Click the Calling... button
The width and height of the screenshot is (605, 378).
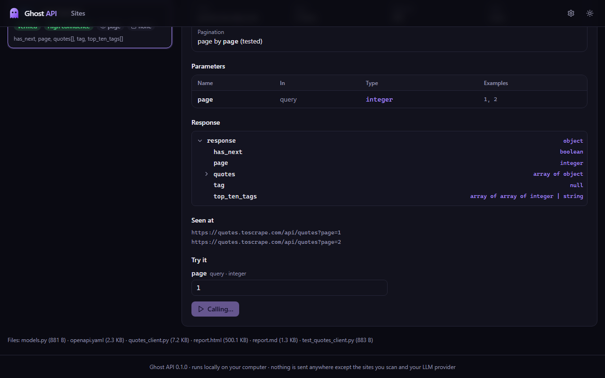tap(215, 309)
